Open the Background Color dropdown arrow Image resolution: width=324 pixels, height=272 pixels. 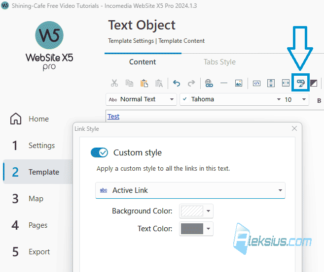[209, 211]
